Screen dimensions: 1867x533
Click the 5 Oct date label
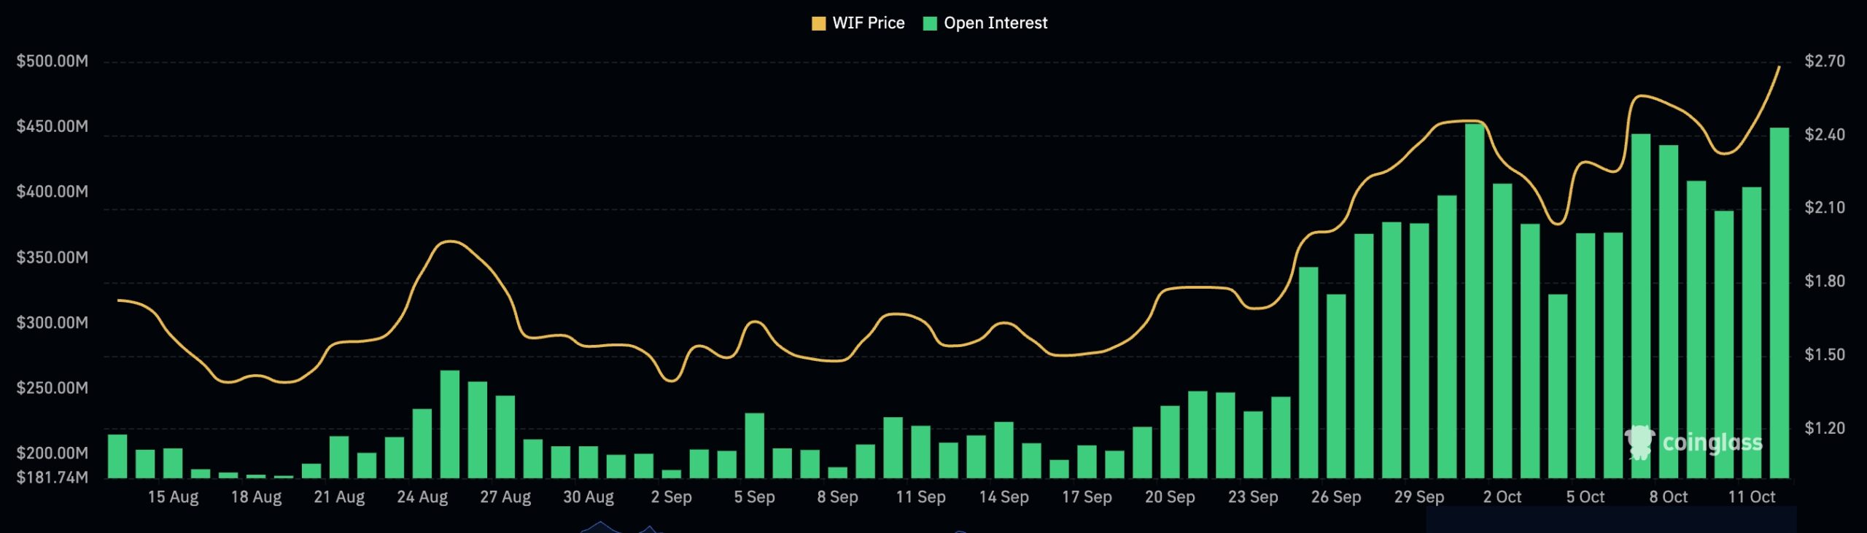pos(1585,497)
